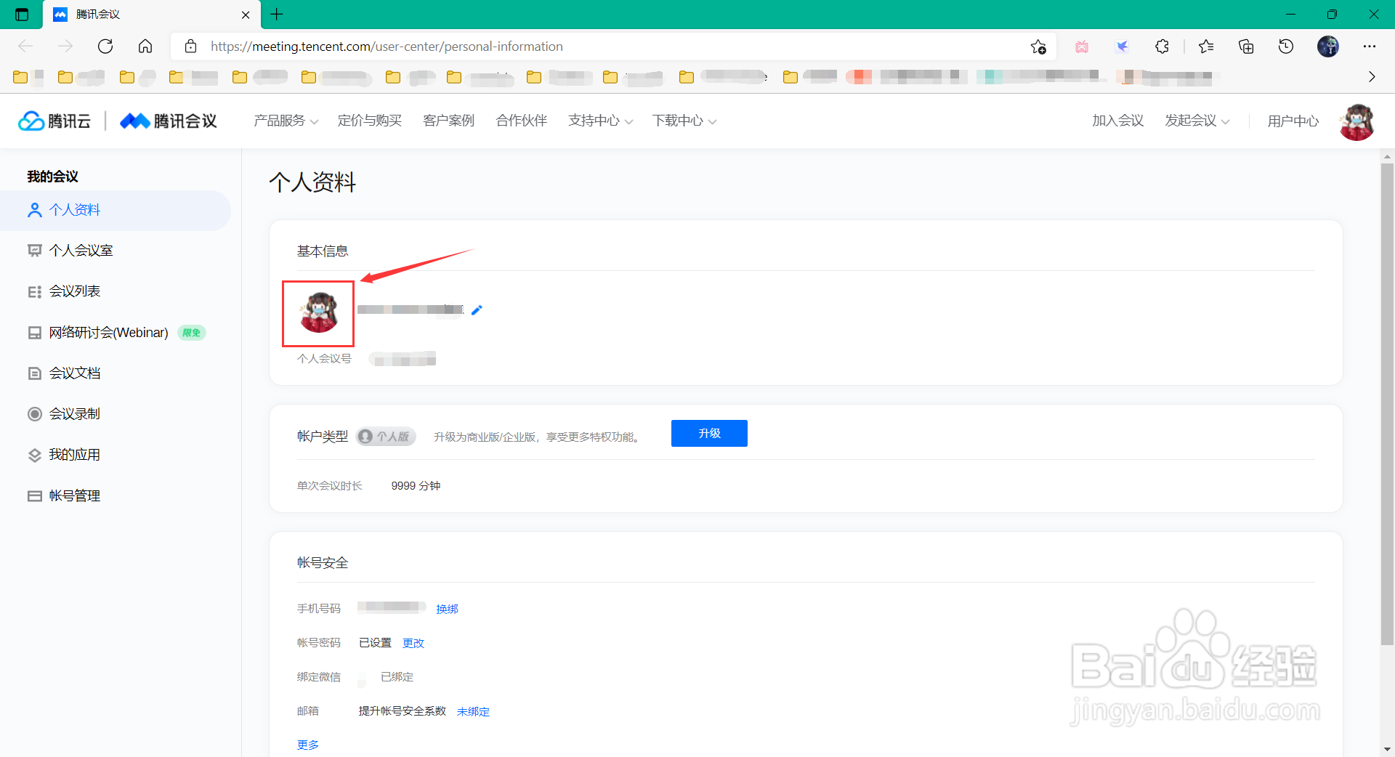Click the blue bird extension icon
Viewport: 1395px width, 757px height.
1122,46
